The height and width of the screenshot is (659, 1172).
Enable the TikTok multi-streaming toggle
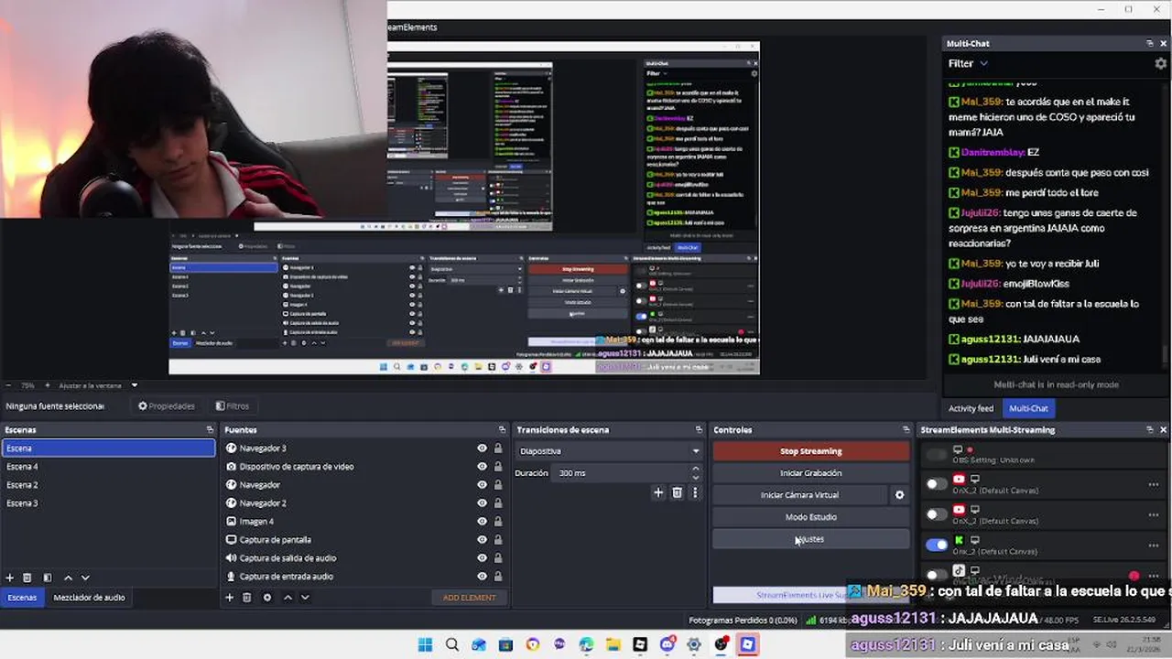point(937,575)
